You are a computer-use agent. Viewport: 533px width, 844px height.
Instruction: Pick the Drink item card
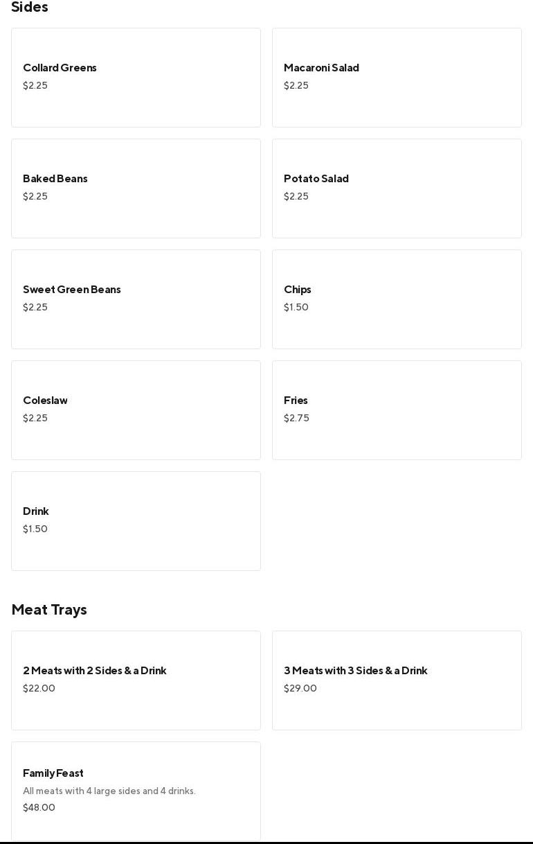click(x=136, y=521)
